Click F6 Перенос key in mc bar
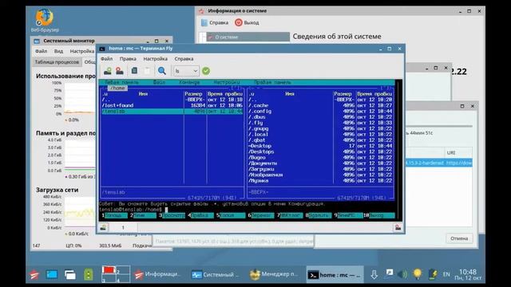 tap(261, 215)
